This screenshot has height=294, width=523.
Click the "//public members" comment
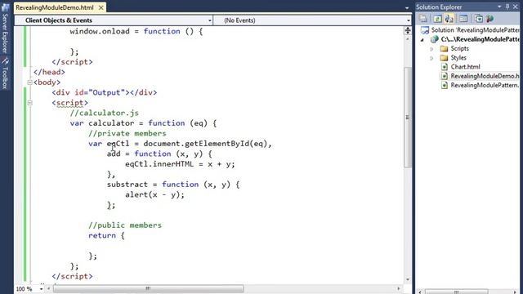point(125,225)
